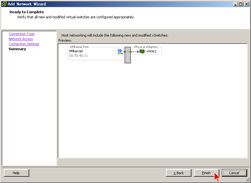
Task: Select the Summary step label
Action: coord(17,49)
